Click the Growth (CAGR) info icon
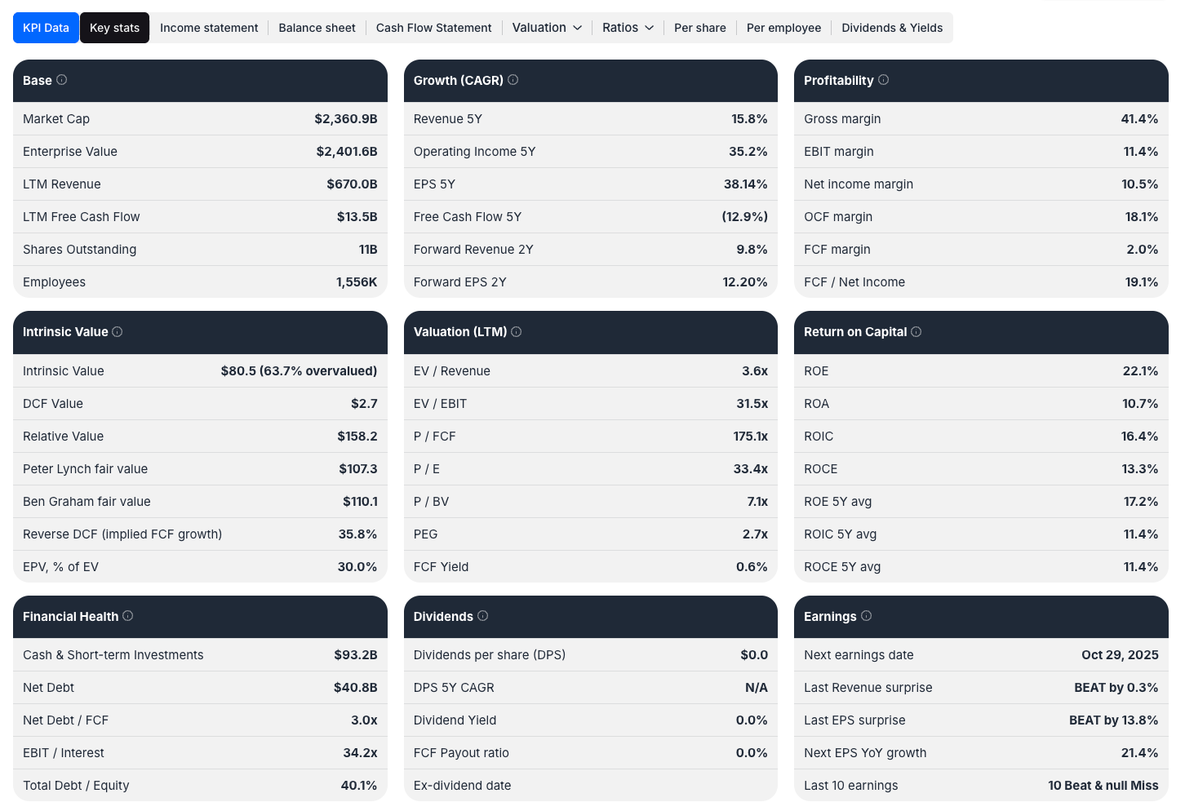This screenshot has height=811, width=1185. click(513, 80)
